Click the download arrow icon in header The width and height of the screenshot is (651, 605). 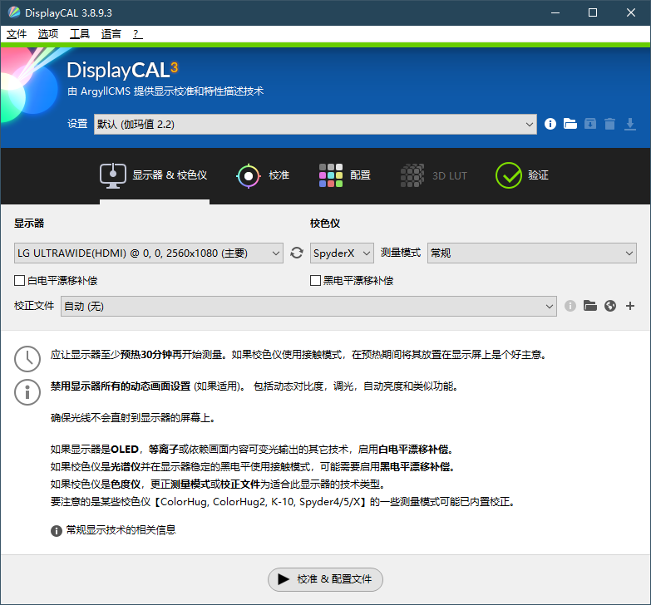(x=630, y=124)
